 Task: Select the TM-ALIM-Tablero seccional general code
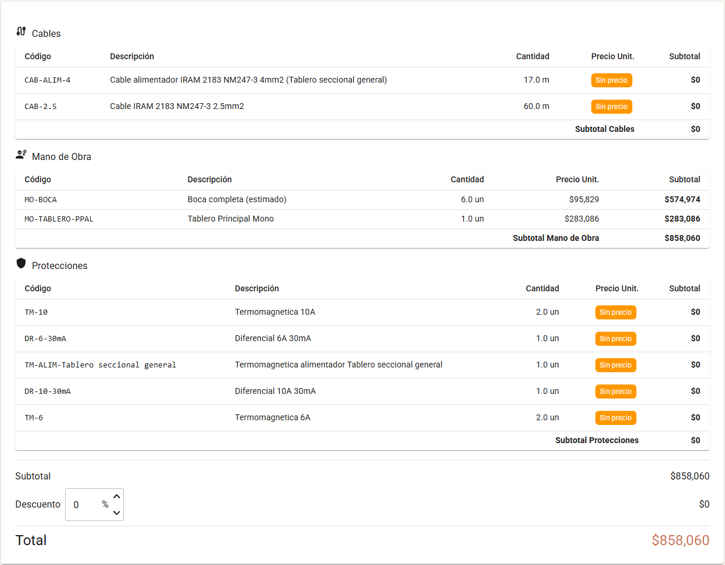pos(100,365)
